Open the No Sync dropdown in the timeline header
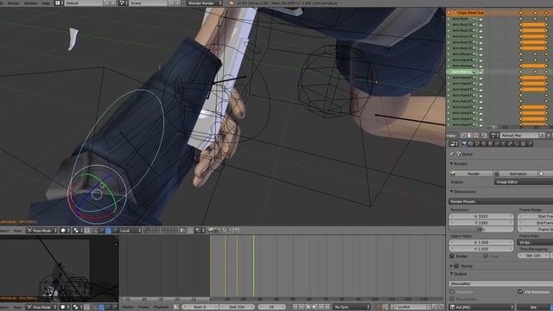The image size is (553, 311). point(351,308)
